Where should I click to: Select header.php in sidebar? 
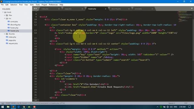[15, 31]
